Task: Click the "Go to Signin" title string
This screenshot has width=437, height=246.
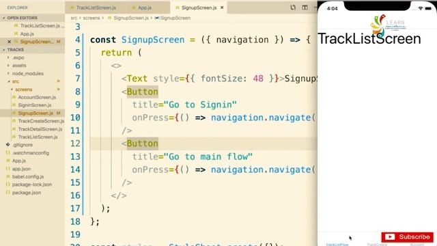Action: [200, 105]
